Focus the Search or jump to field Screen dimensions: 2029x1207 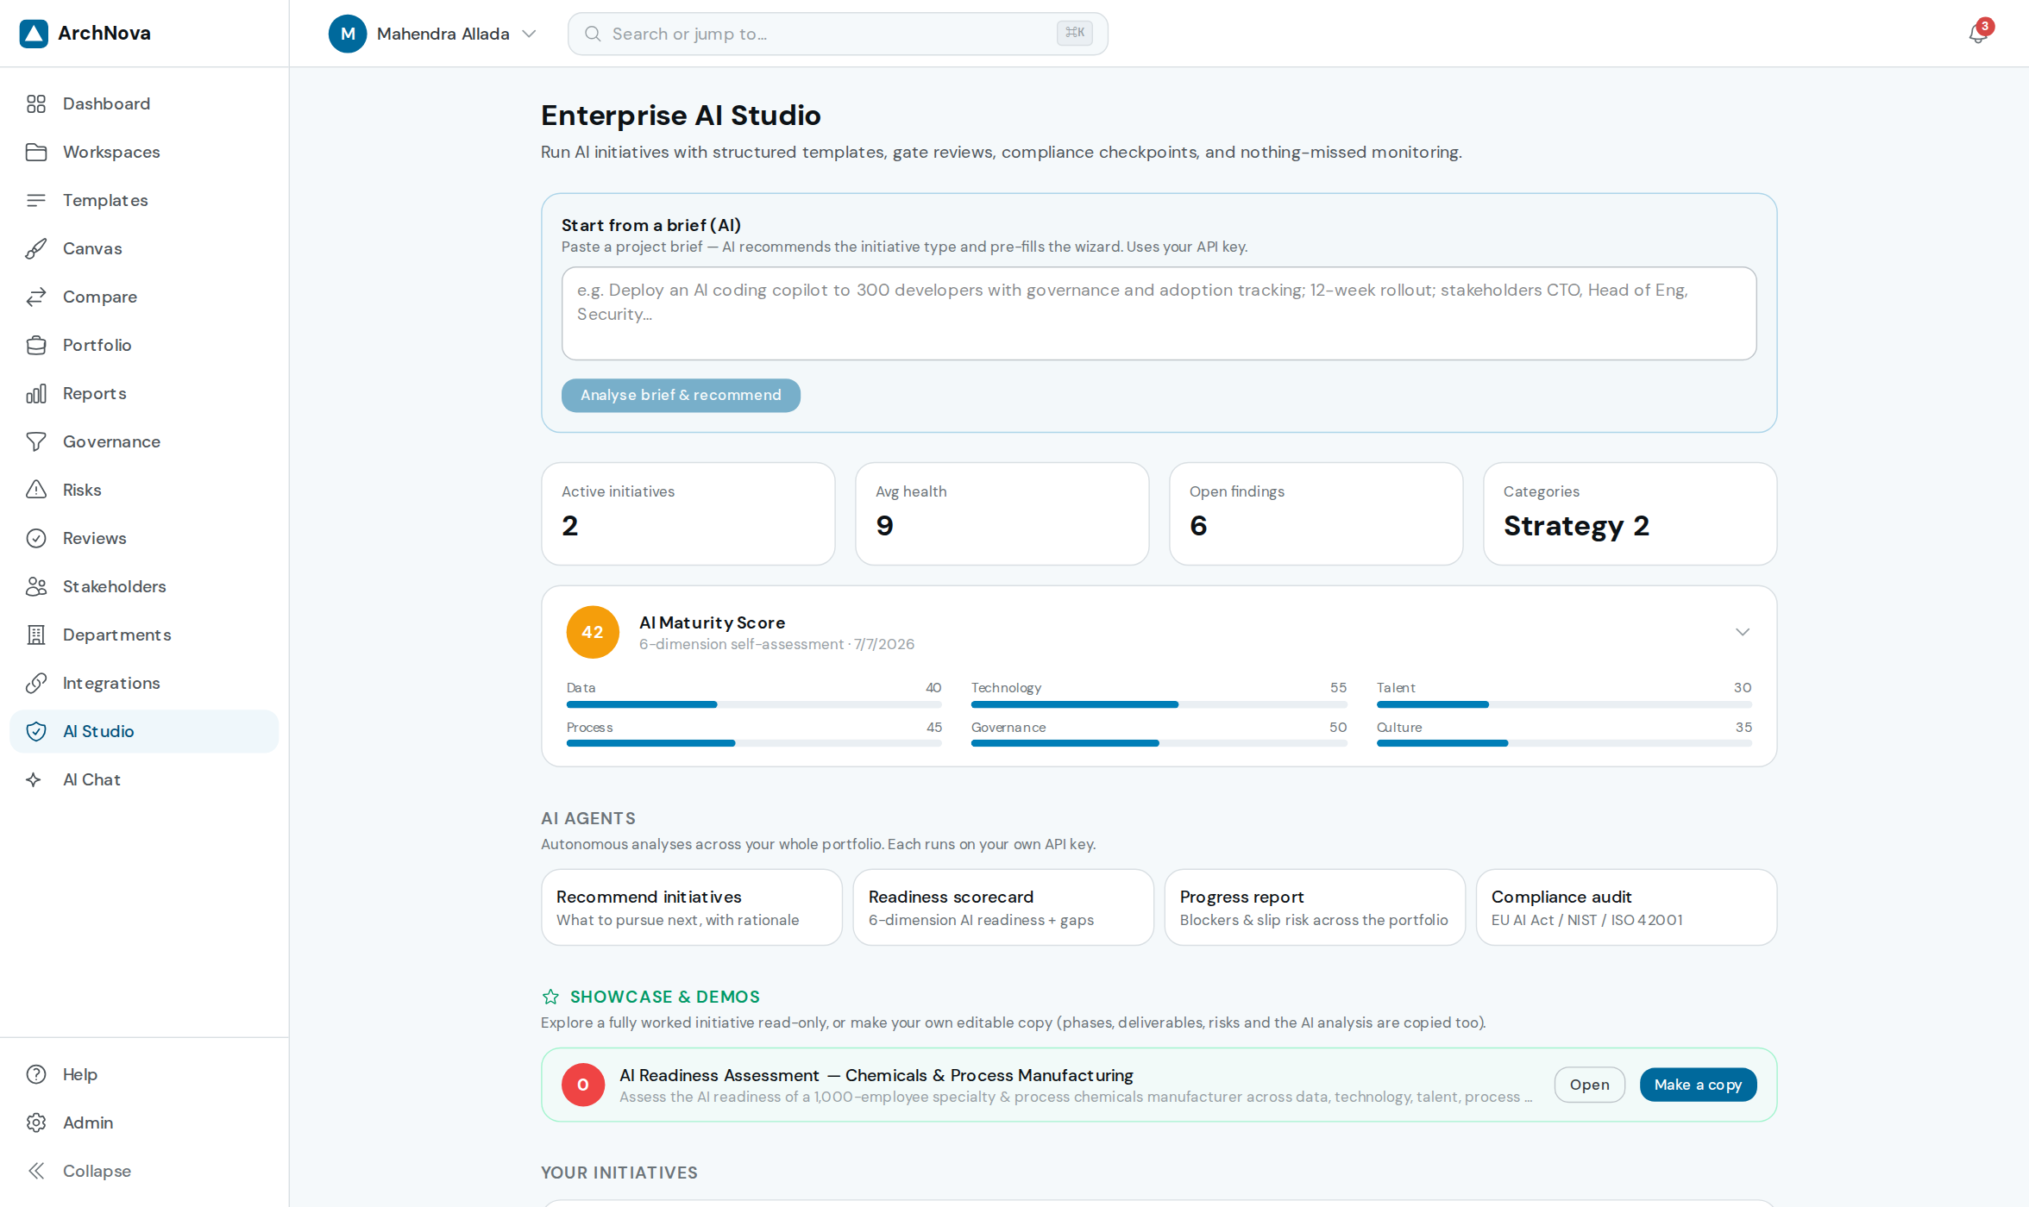(838, 34)
